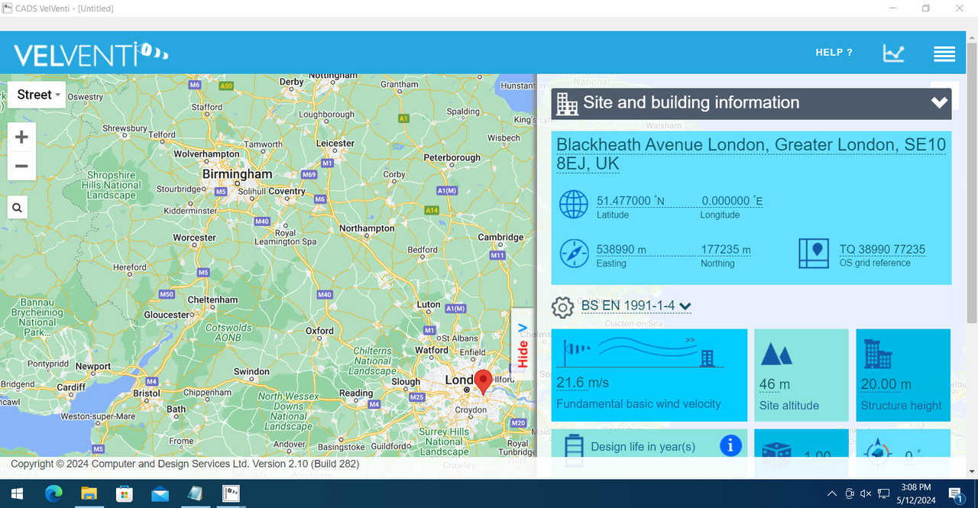Image resolution: width=978 pixels, height=508 pixels.
Task: Click the Design life in year(s) tile
Action: [x=649, y=444]
